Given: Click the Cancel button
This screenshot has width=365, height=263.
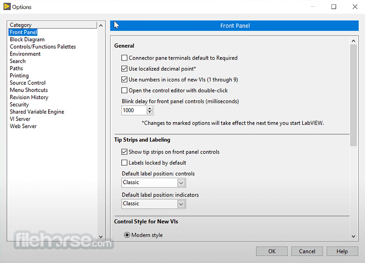Looking at the screenshot, I should pyautogui.click(x=307, y=251).
